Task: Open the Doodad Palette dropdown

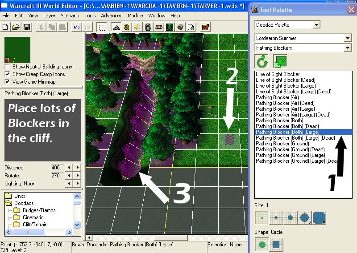Action: [287, 25]
